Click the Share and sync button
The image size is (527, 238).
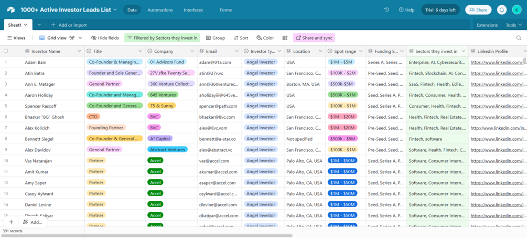[x=314, y=38]
